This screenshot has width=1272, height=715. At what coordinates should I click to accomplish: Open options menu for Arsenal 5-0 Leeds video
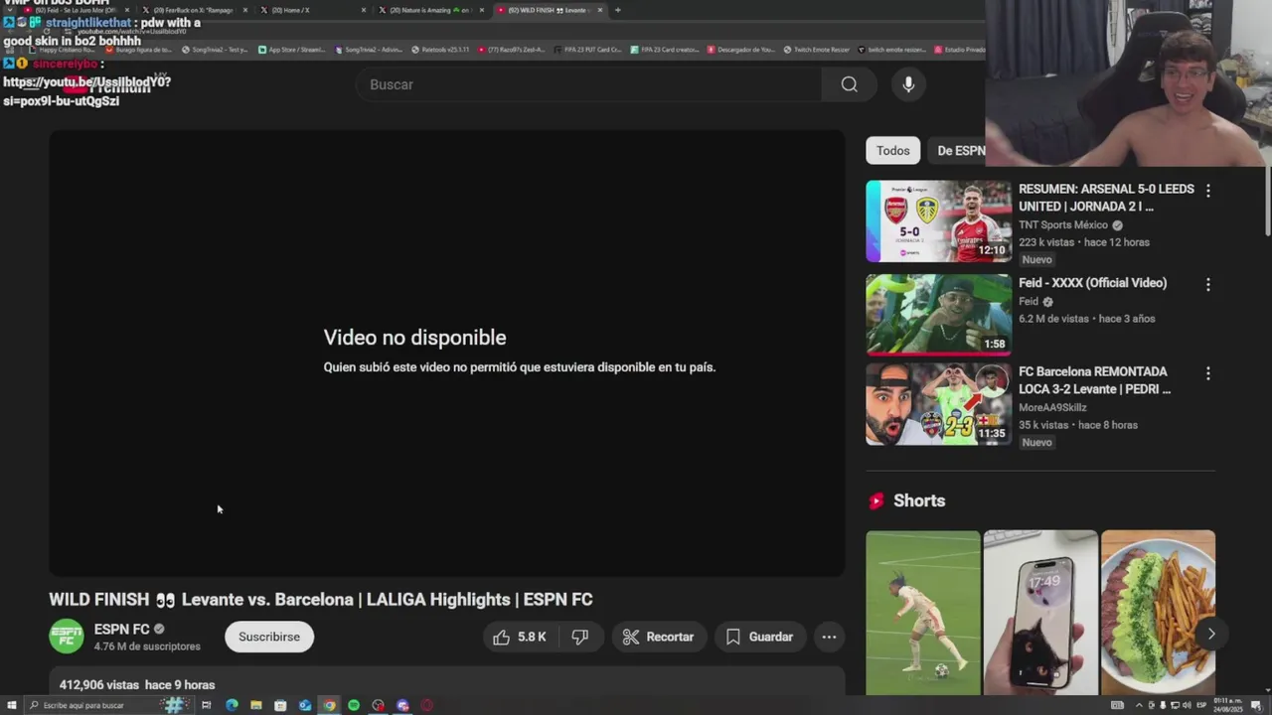[x=1207, y=190]
